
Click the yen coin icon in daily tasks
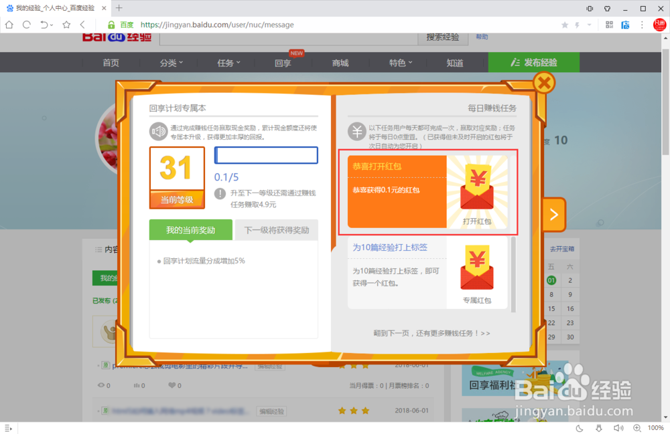tap(357, 131)
